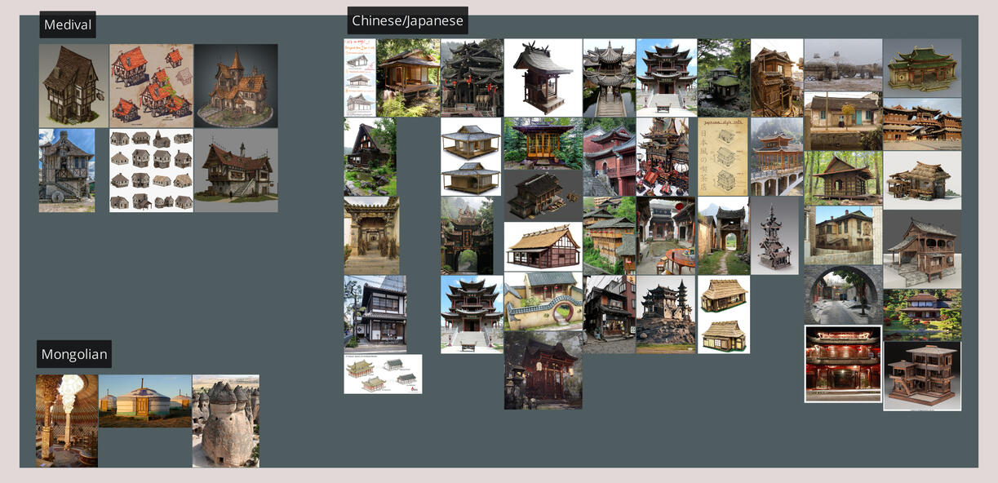This screenshot has height=483, width=998.
Task: Open the small shrine model on white background
Action: click(543, 78)
